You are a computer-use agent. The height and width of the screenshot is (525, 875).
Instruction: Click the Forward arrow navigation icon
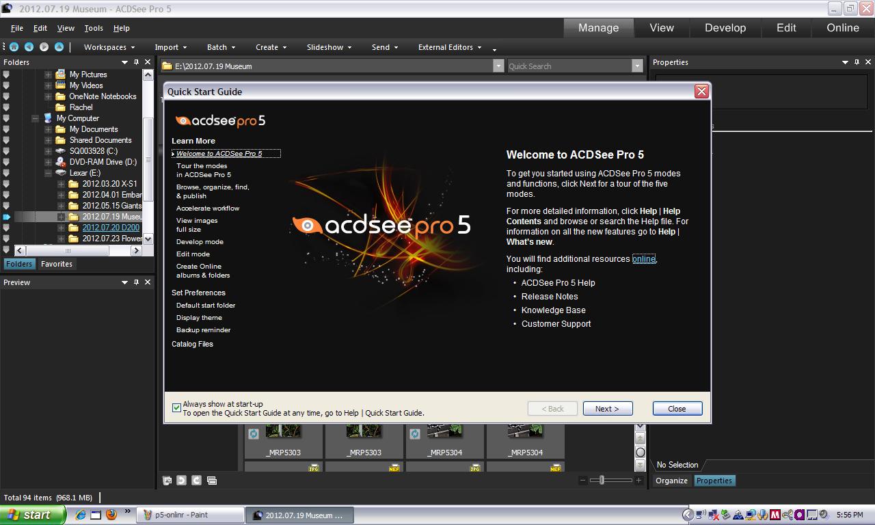click(x=44, y=47)
